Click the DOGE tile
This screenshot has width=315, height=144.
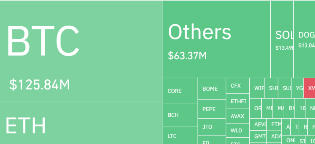[x=304, y=39]
